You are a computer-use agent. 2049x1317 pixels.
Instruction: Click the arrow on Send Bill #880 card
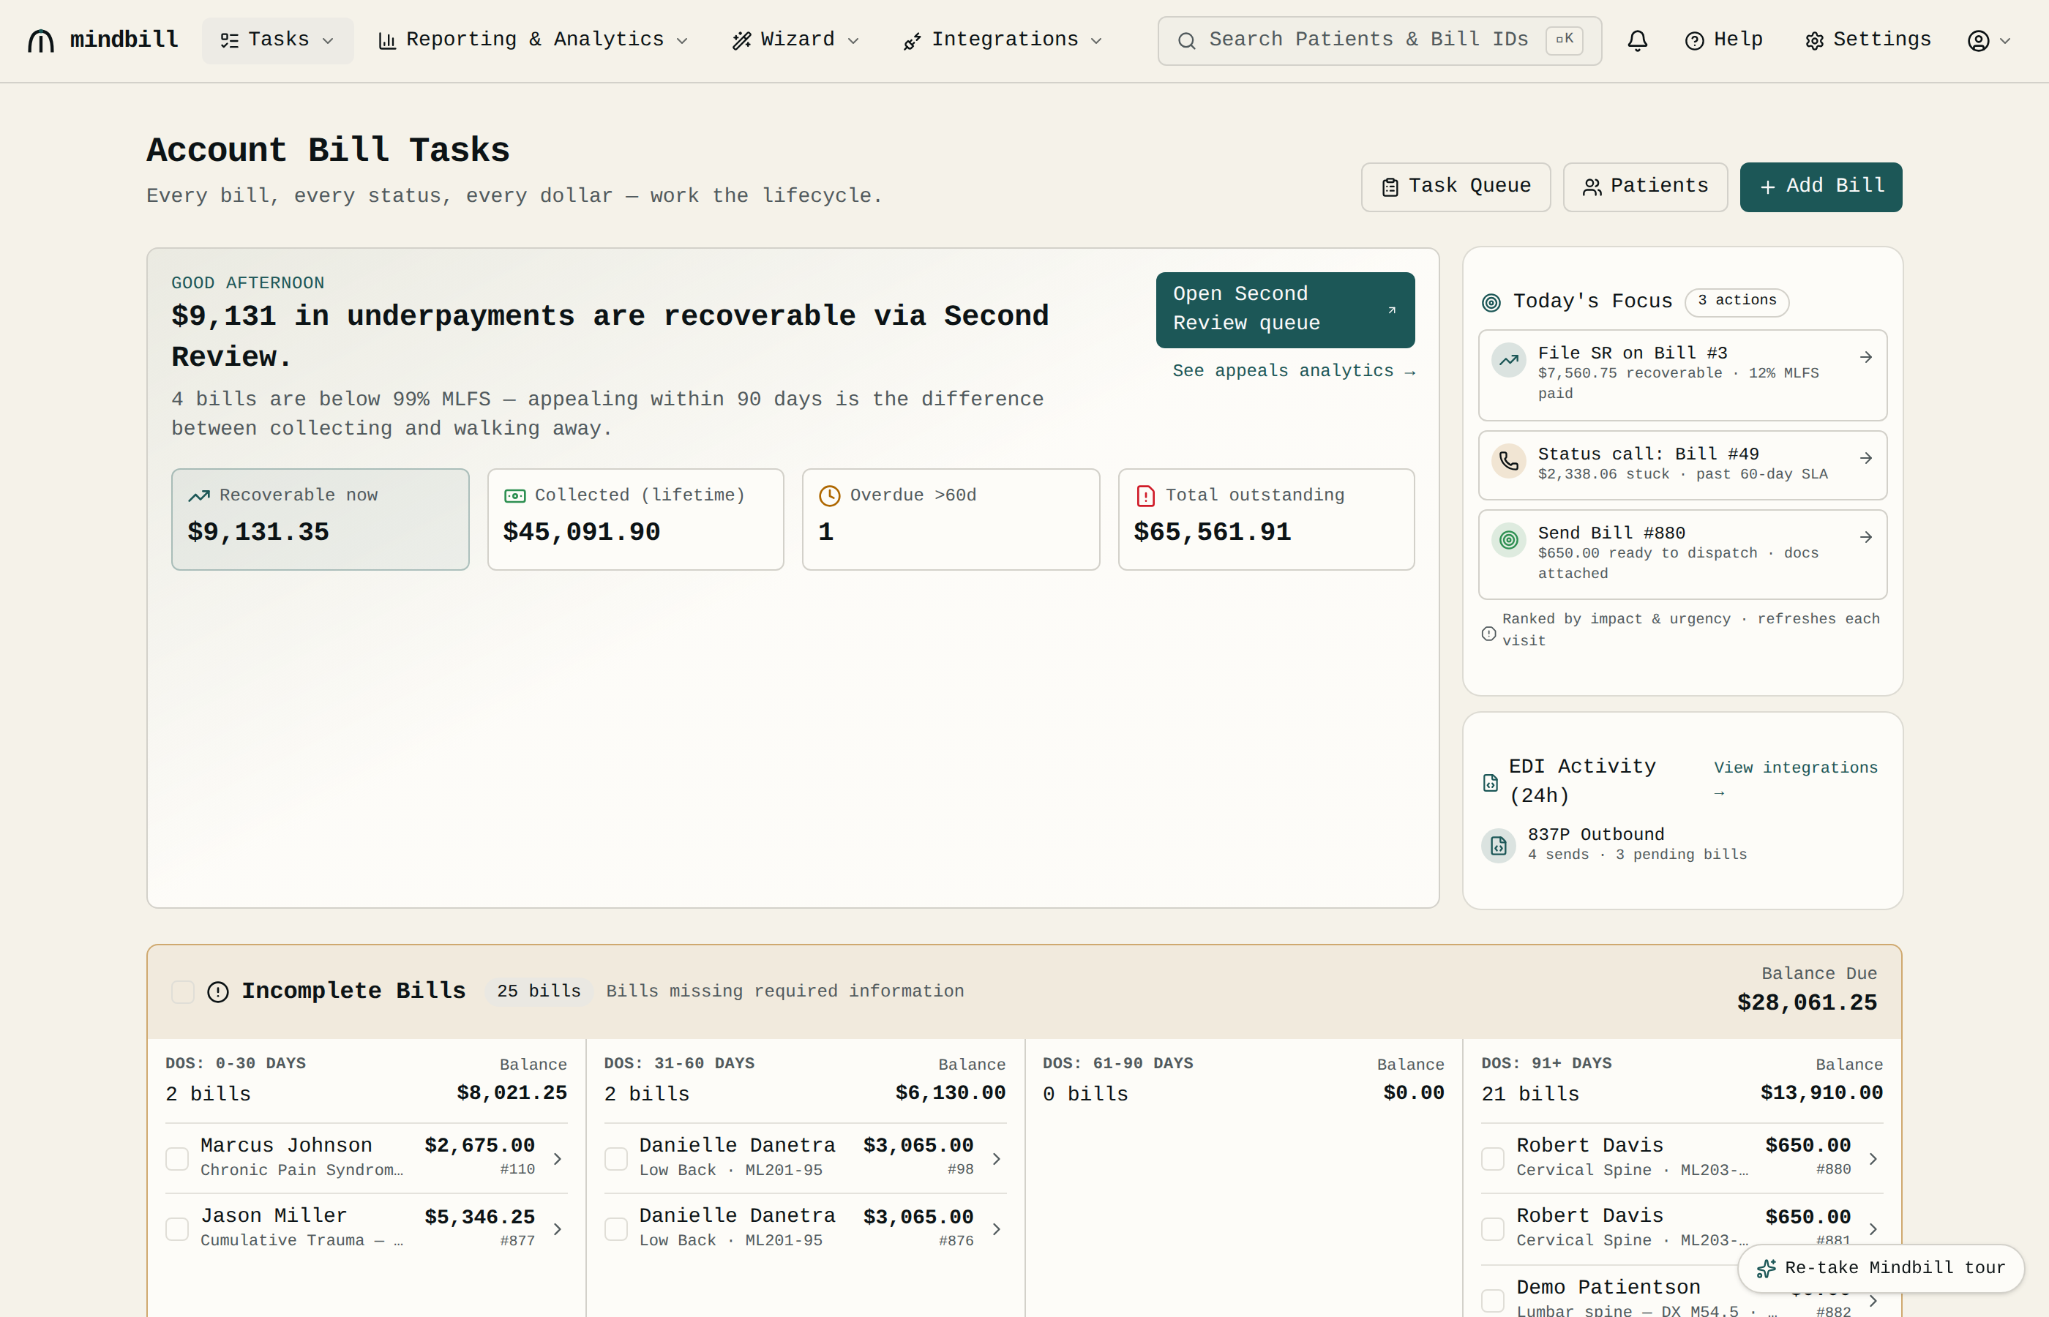click(1865, 537)
